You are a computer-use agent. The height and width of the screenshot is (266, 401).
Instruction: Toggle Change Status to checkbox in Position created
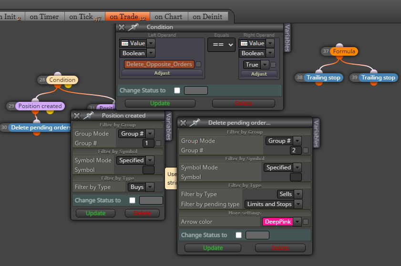tap(132, 200)
